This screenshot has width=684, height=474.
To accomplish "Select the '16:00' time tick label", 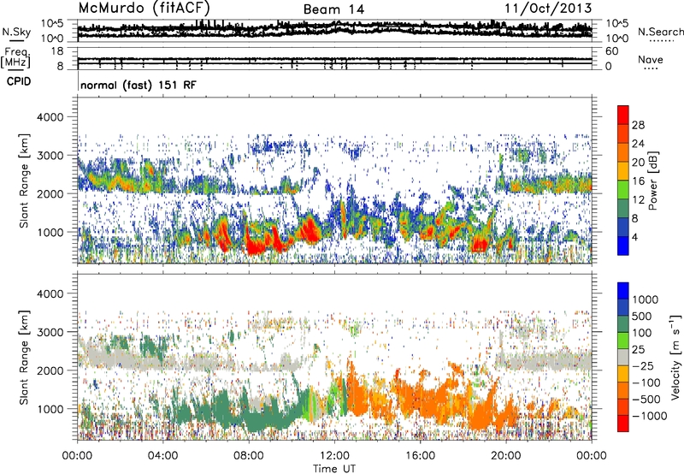I will (x=420, y=456).
